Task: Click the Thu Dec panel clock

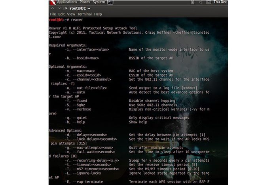Action: (220, 2)
